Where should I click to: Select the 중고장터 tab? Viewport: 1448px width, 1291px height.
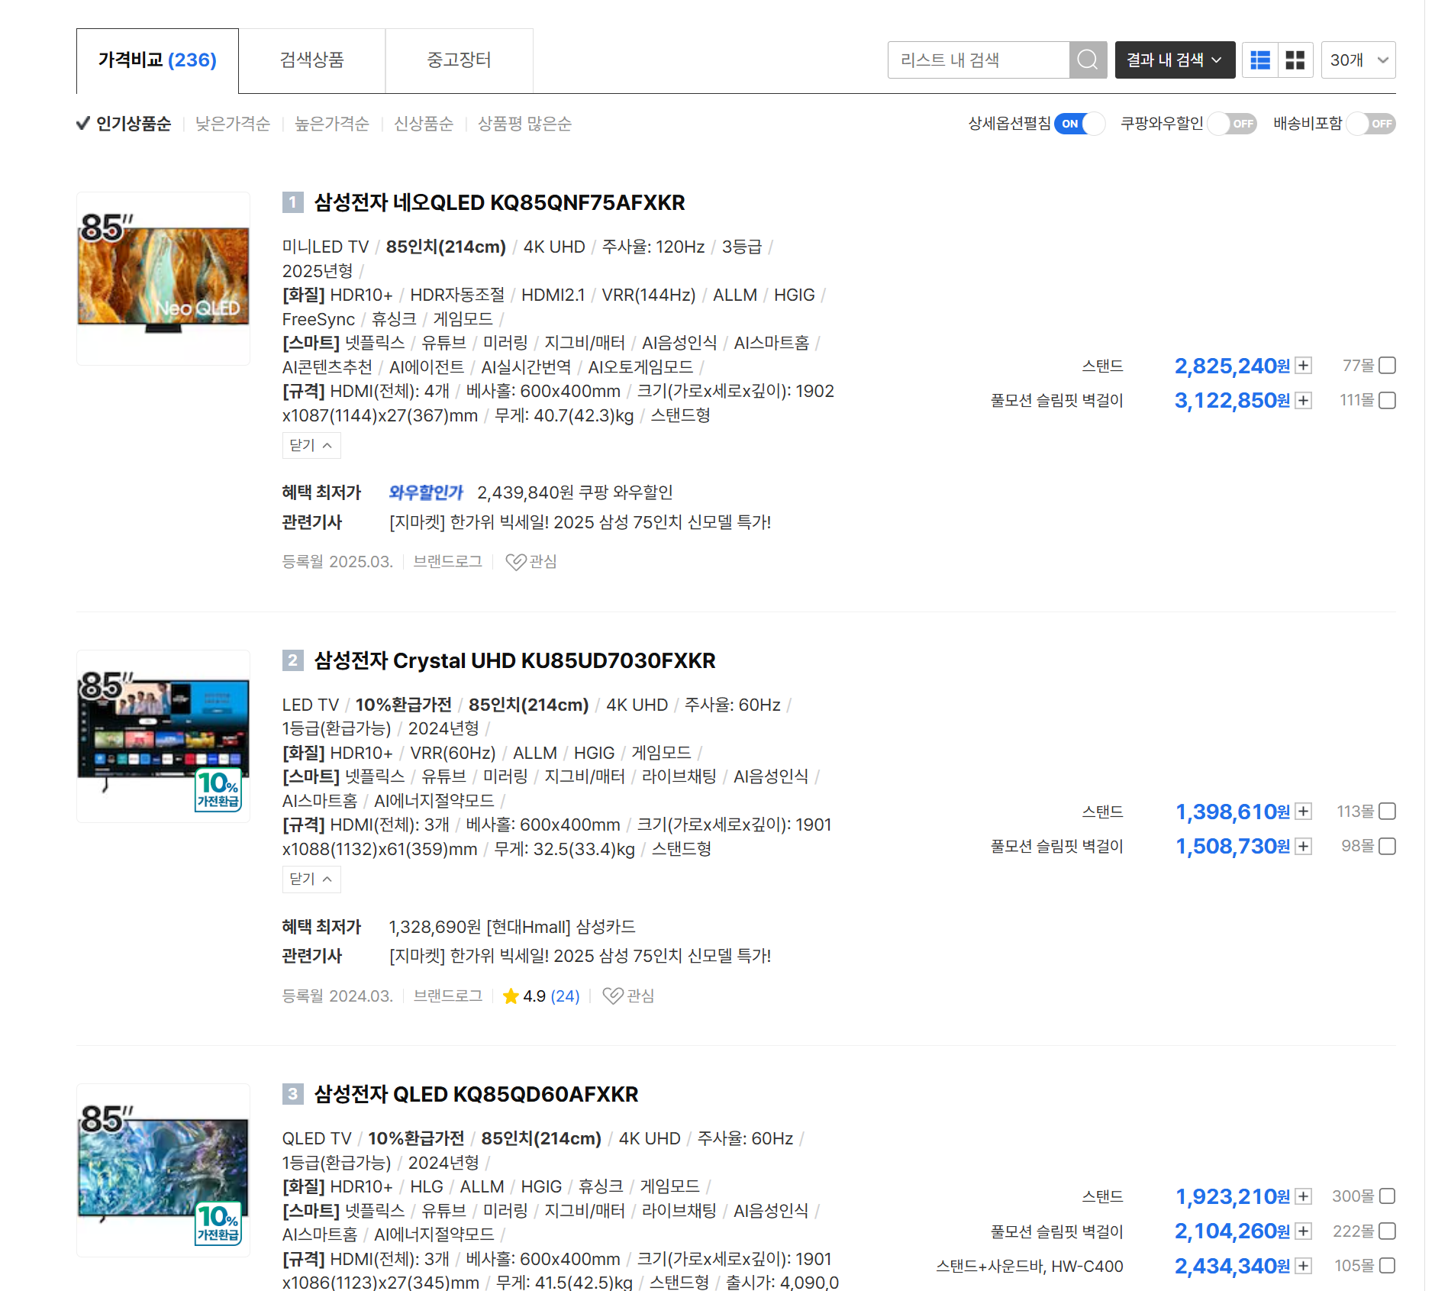click(x=459, y=60)
